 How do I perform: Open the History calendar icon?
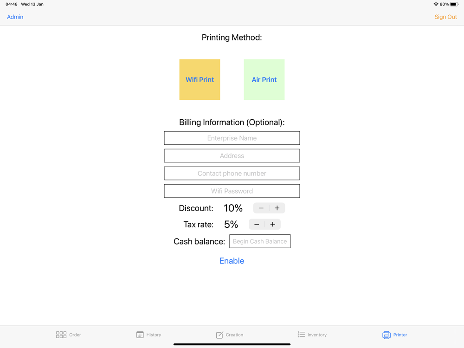pyautogui.click(x=140, y=335)
